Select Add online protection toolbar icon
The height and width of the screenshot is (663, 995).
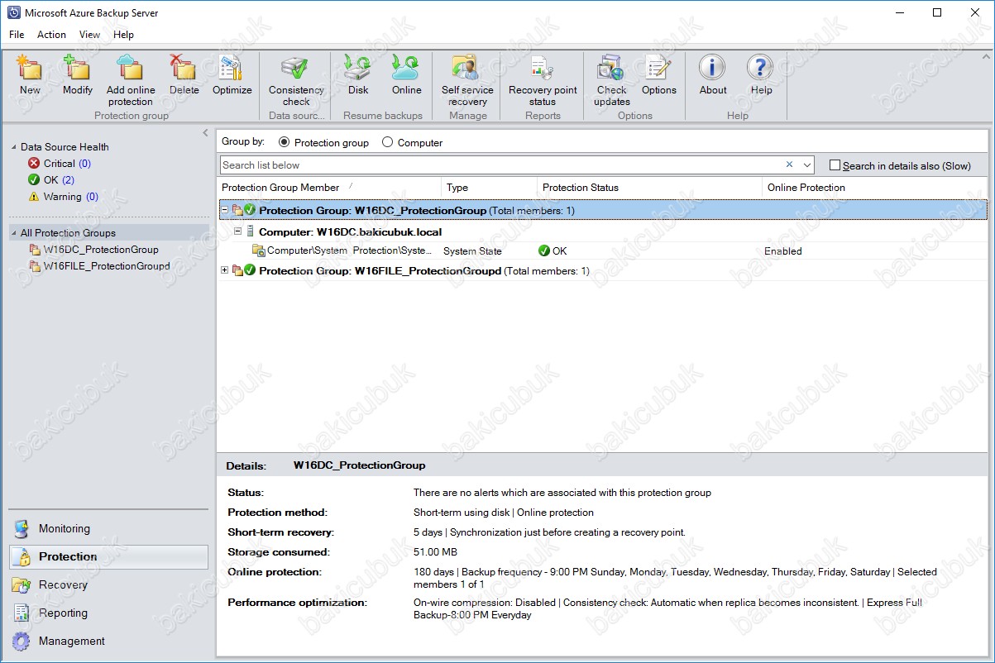pyautogui.click(x=131, y=68)
